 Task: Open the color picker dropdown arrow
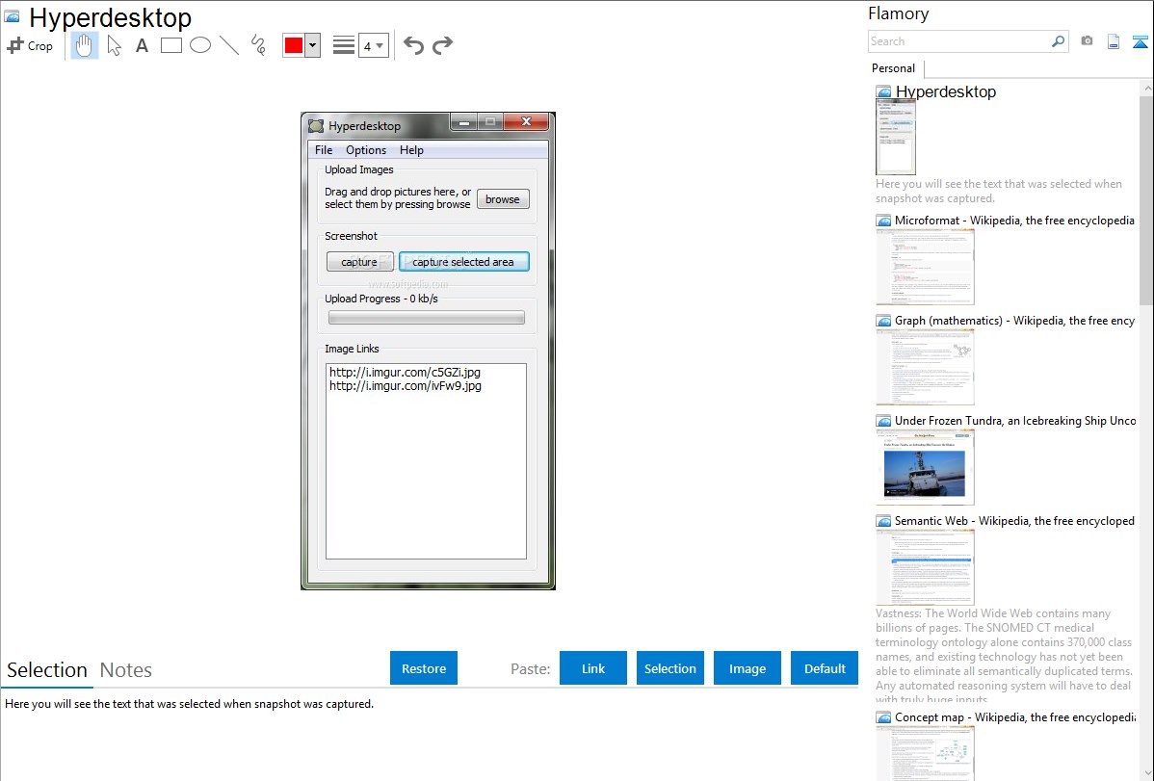(312, 45)
